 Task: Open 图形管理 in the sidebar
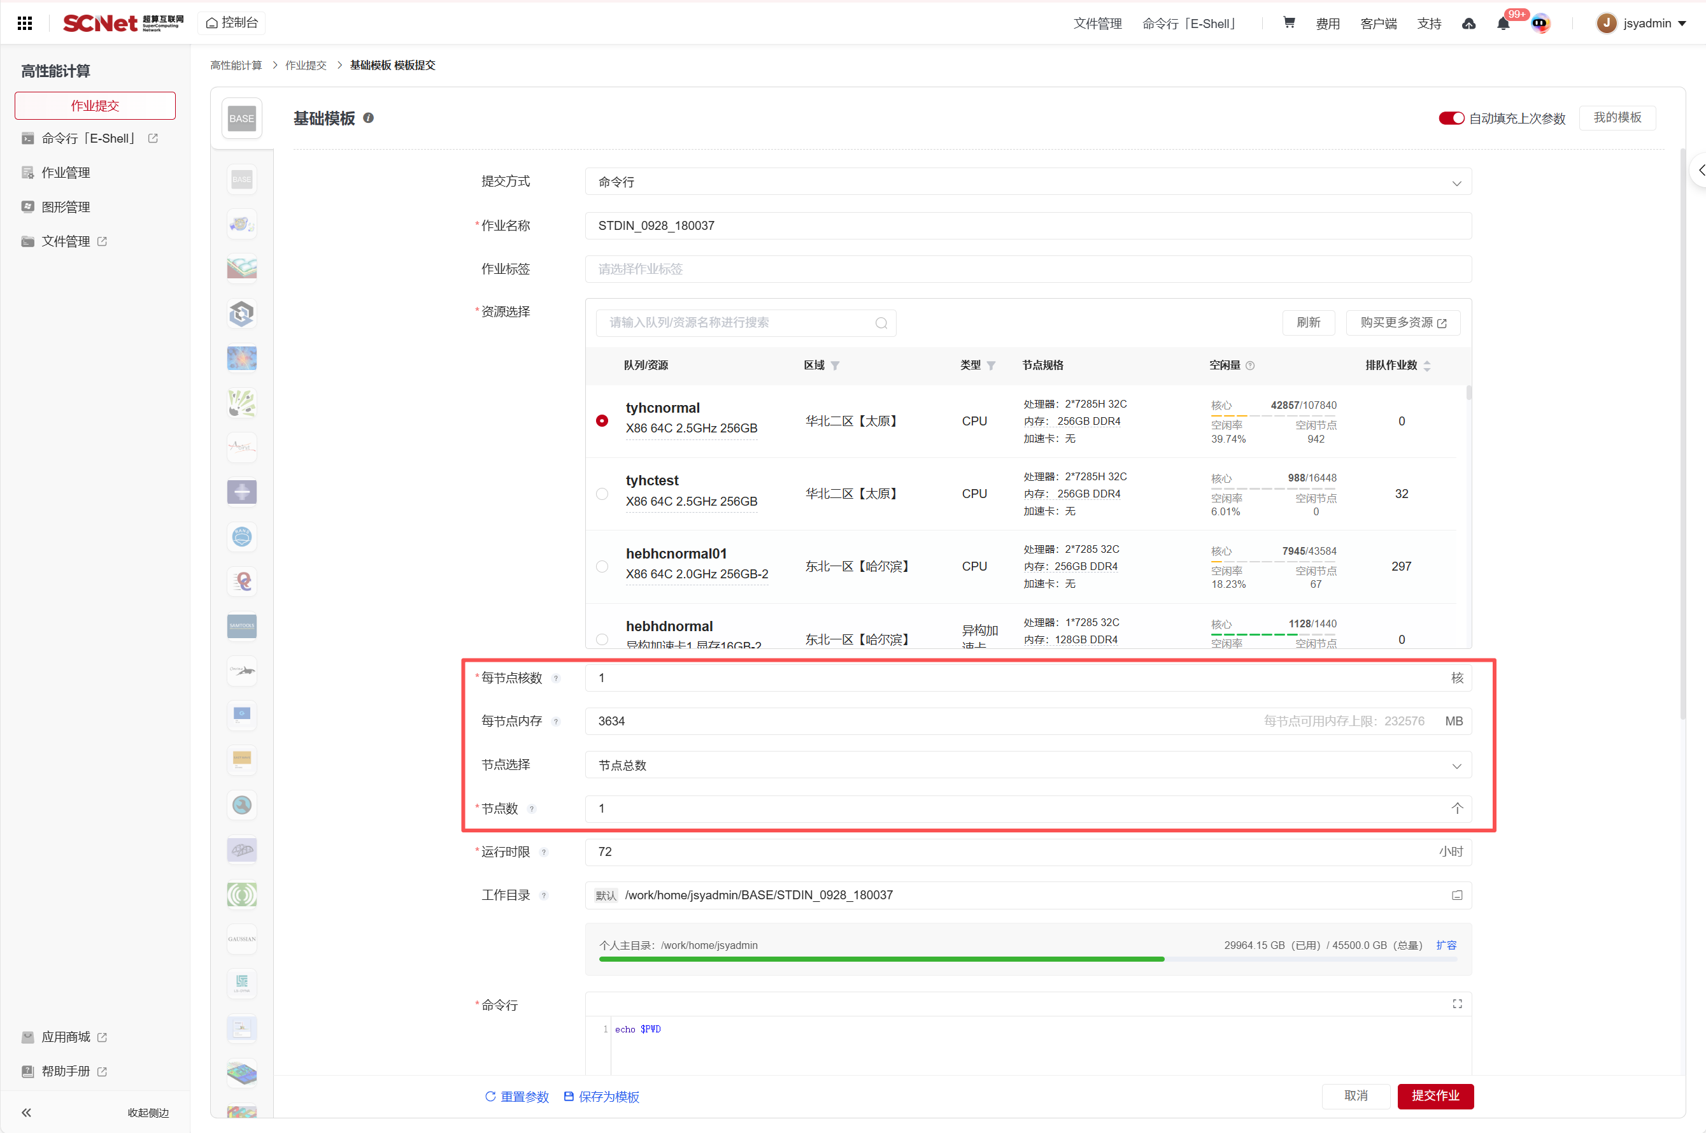point(66,208)
